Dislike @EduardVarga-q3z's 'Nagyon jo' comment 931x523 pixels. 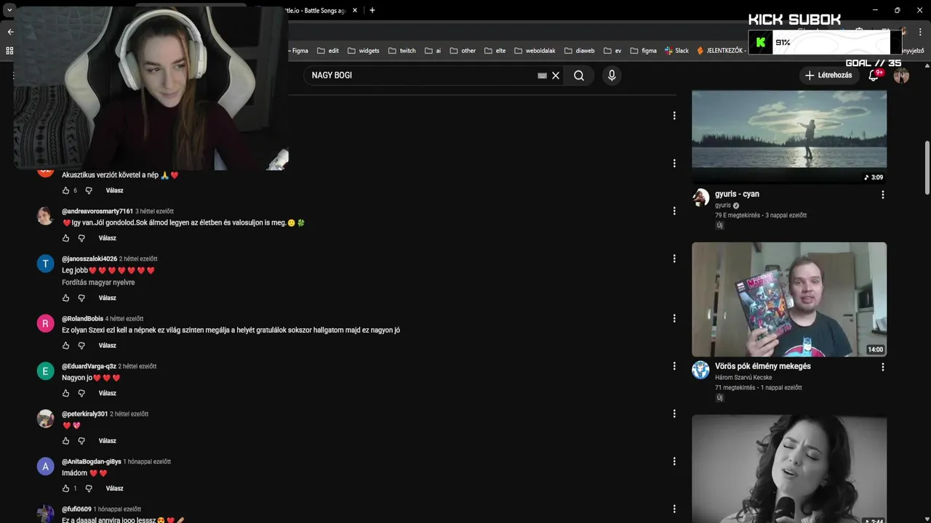81,393
